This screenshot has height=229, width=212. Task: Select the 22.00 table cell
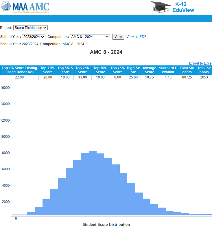[x=19, y=77]
